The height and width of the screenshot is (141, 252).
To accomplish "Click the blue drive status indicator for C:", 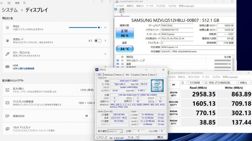I will coord(116,9).
